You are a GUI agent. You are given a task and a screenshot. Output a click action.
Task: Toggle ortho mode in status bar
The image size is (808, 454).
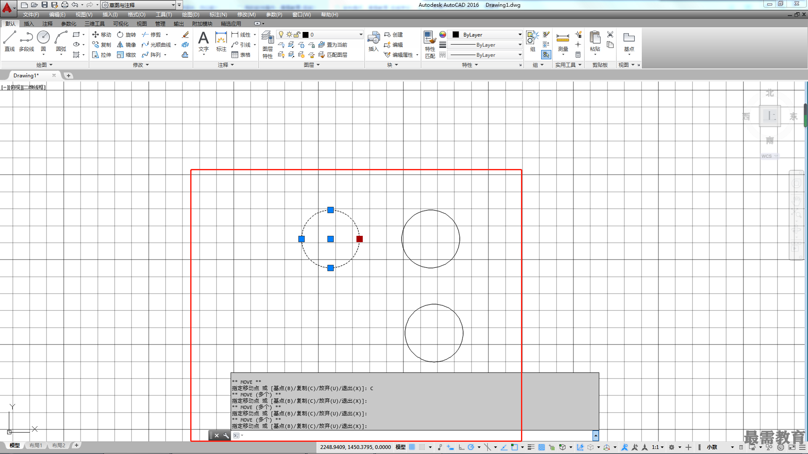click(x=461, y=447)
